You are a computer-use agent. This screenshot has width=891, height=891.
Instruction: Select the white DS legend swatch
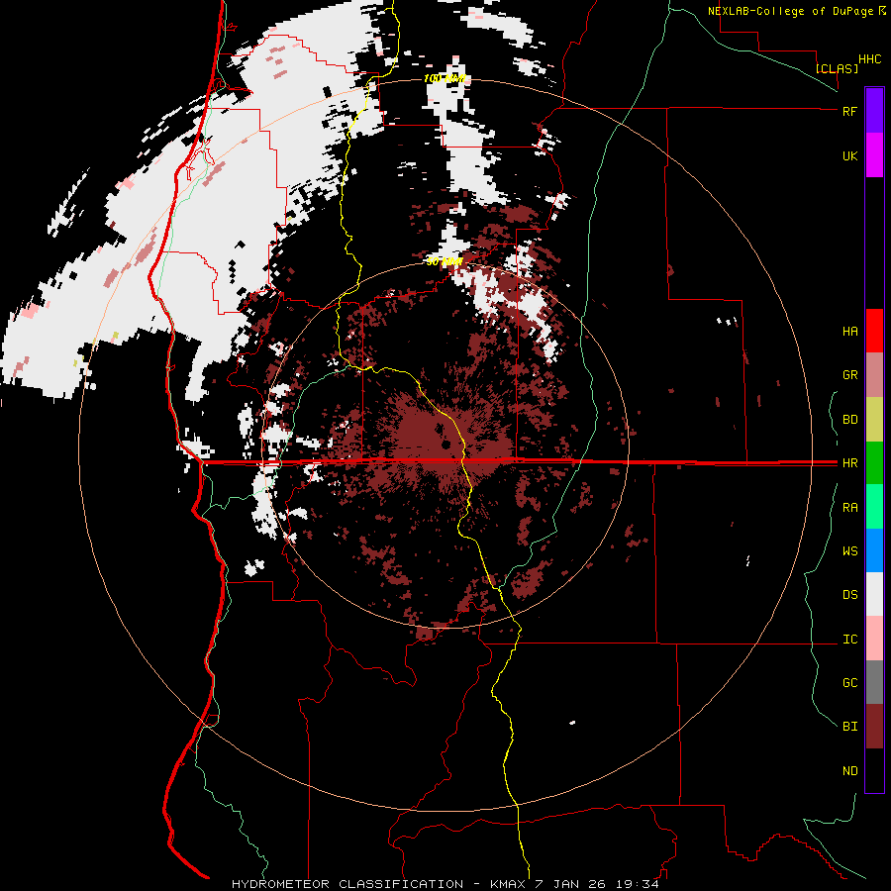click(874, 594)
